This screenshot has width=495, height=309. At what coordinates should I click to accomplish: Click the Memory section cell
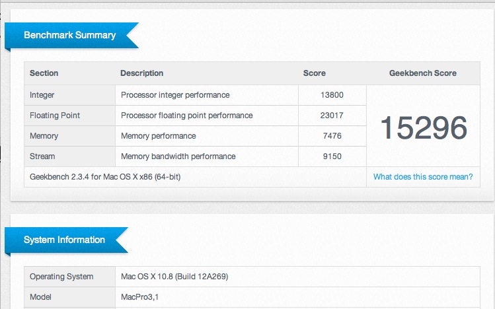click(x=70, y=136)
